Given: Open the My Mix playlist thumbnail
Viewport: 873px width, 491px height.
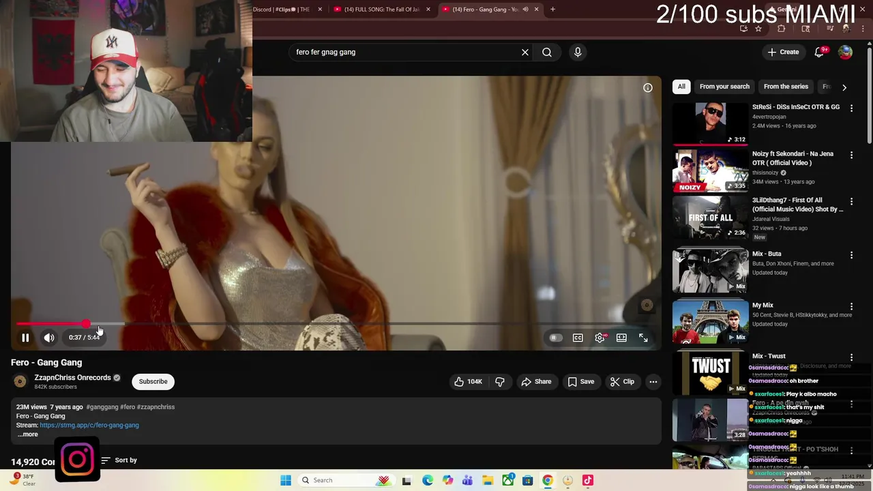Looking at the screenshot, I should pos(710,322).
